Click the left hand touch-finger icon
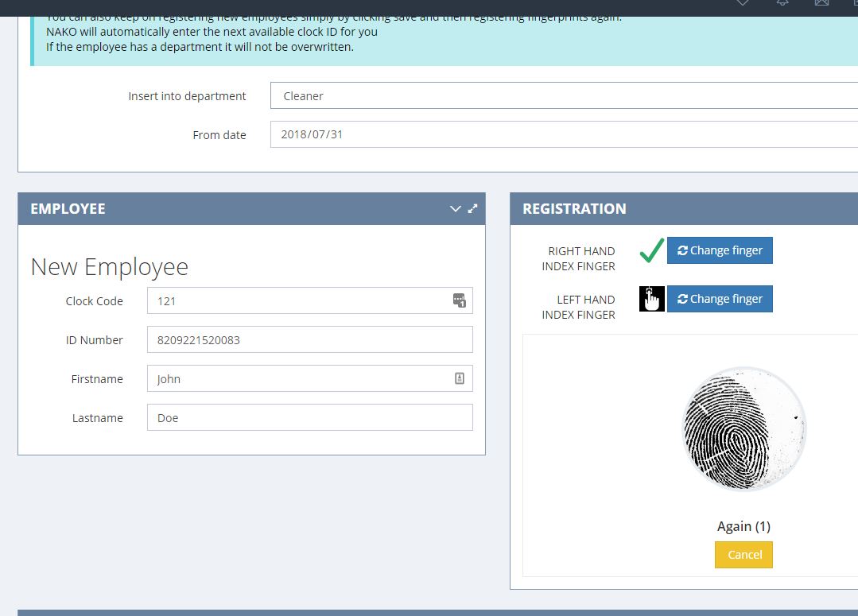The height and width of the screenshot is (616, 858). (x=651, y=299)
